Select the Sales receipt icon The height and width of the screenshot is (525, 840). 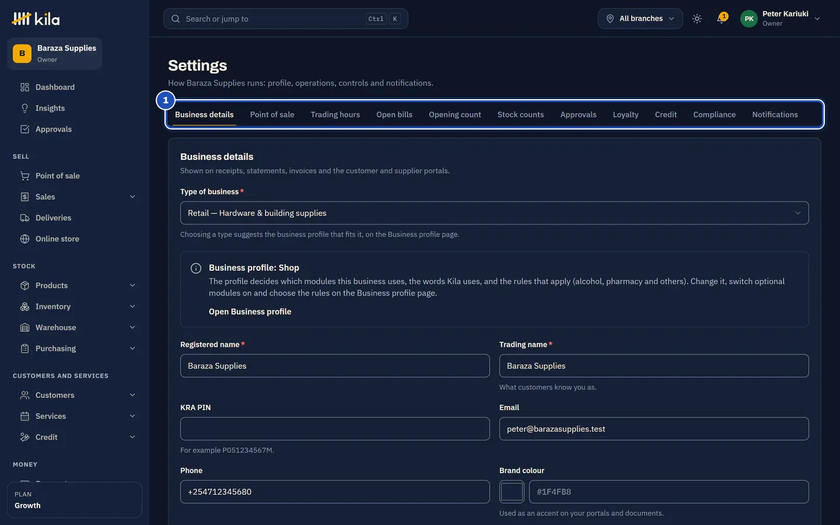pyautogui.click(x=24, y=197)
